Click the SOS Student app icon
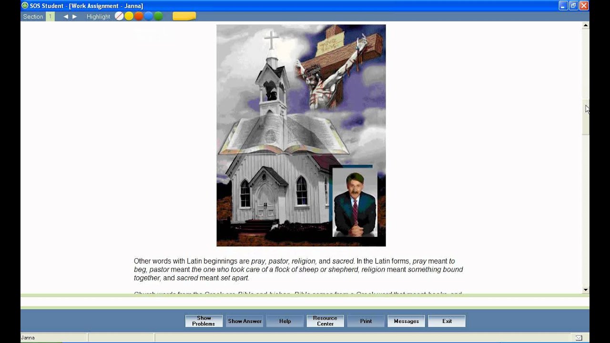This screenshot has width=610, height=343. point(25,6)
